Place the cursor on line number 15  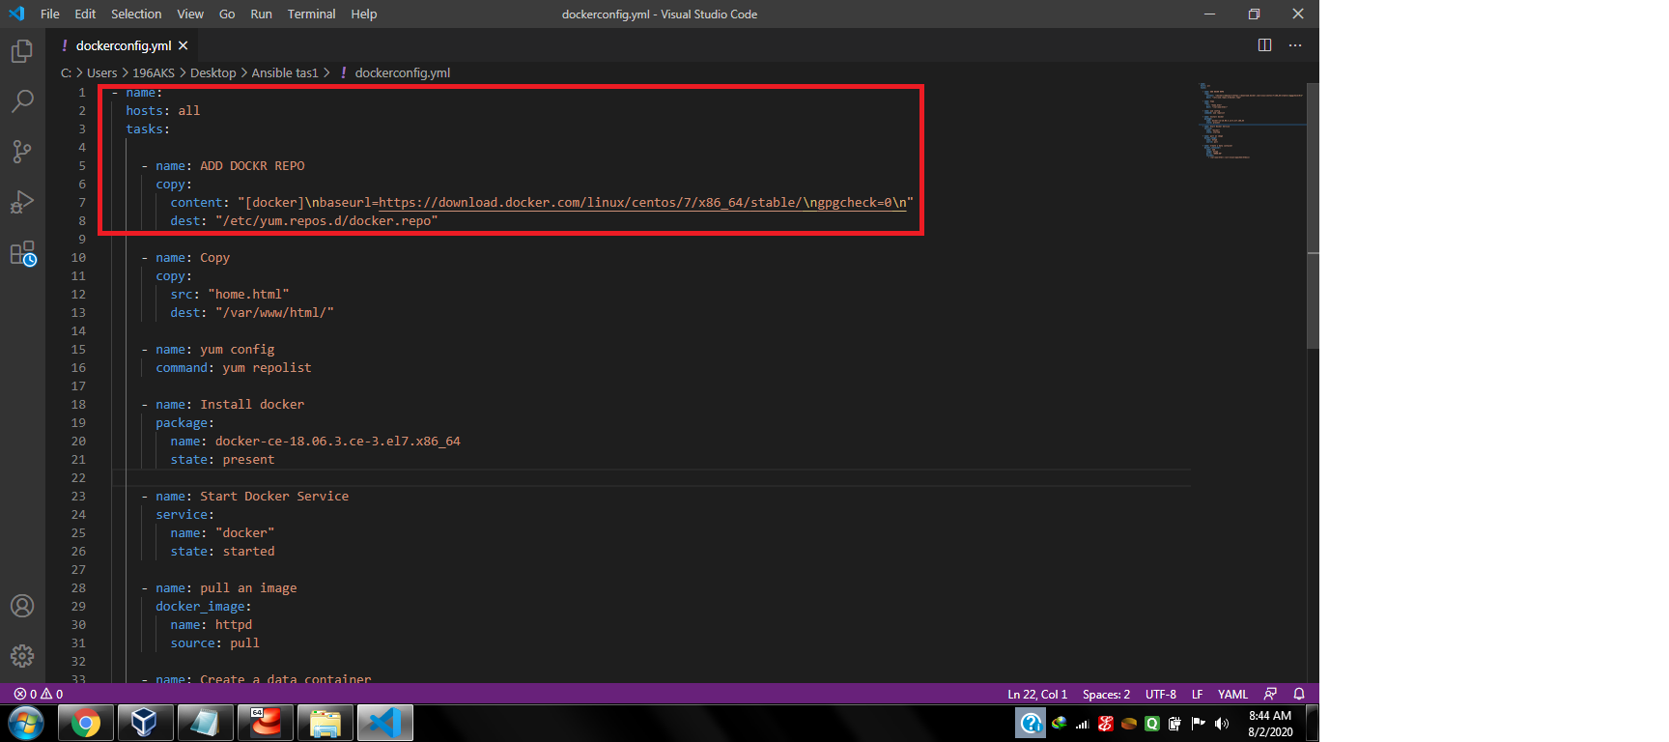[78, 349]
